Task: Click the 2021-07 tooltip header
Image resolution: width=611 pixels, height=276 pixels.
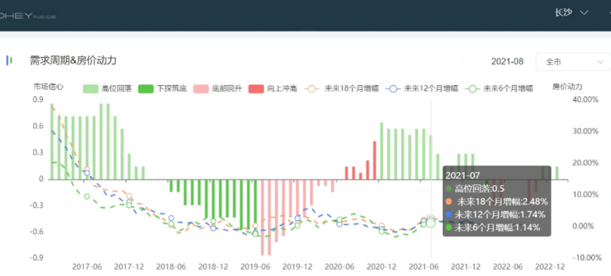Action: click(463, 175)
